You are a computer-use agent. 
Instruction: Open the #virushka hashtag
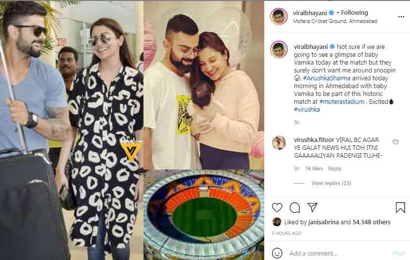click(x=307, y=109)
